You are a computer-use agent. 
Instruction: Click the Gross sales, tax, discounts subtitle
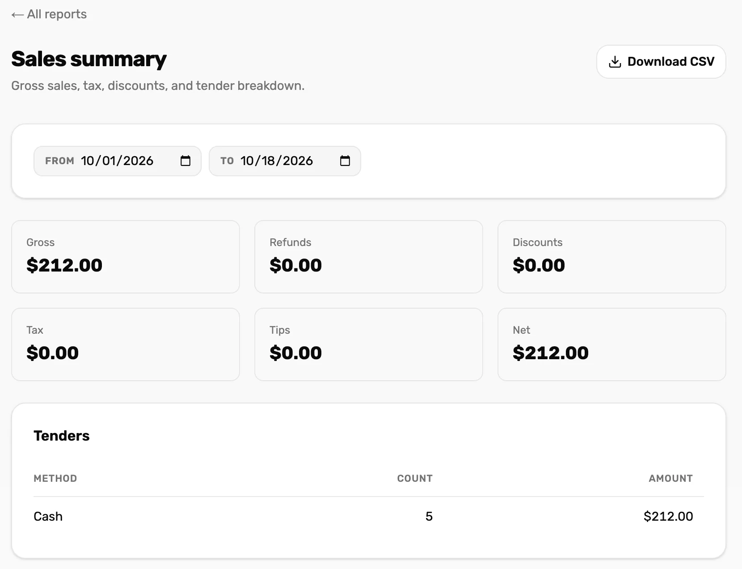tap(158, 86)
